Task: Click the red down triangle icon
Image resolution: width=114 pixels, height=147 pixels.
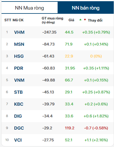Action: [x=85, y=20]
